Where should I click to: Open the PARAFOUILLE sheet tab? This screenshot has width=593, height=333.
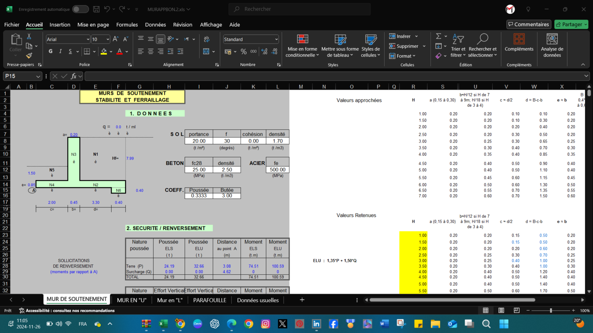click(x=210, y=300)
